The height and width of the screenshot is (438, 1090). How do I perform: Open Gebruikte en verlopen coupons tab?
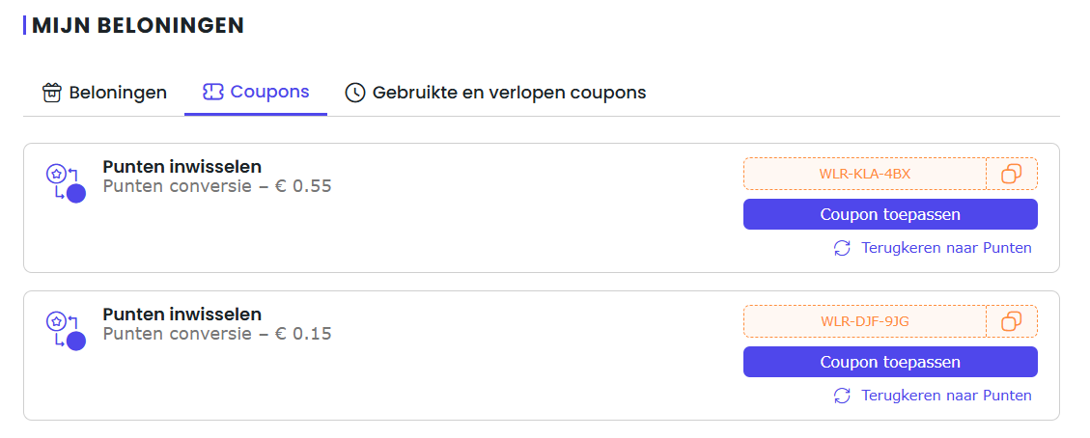point(495,93)
